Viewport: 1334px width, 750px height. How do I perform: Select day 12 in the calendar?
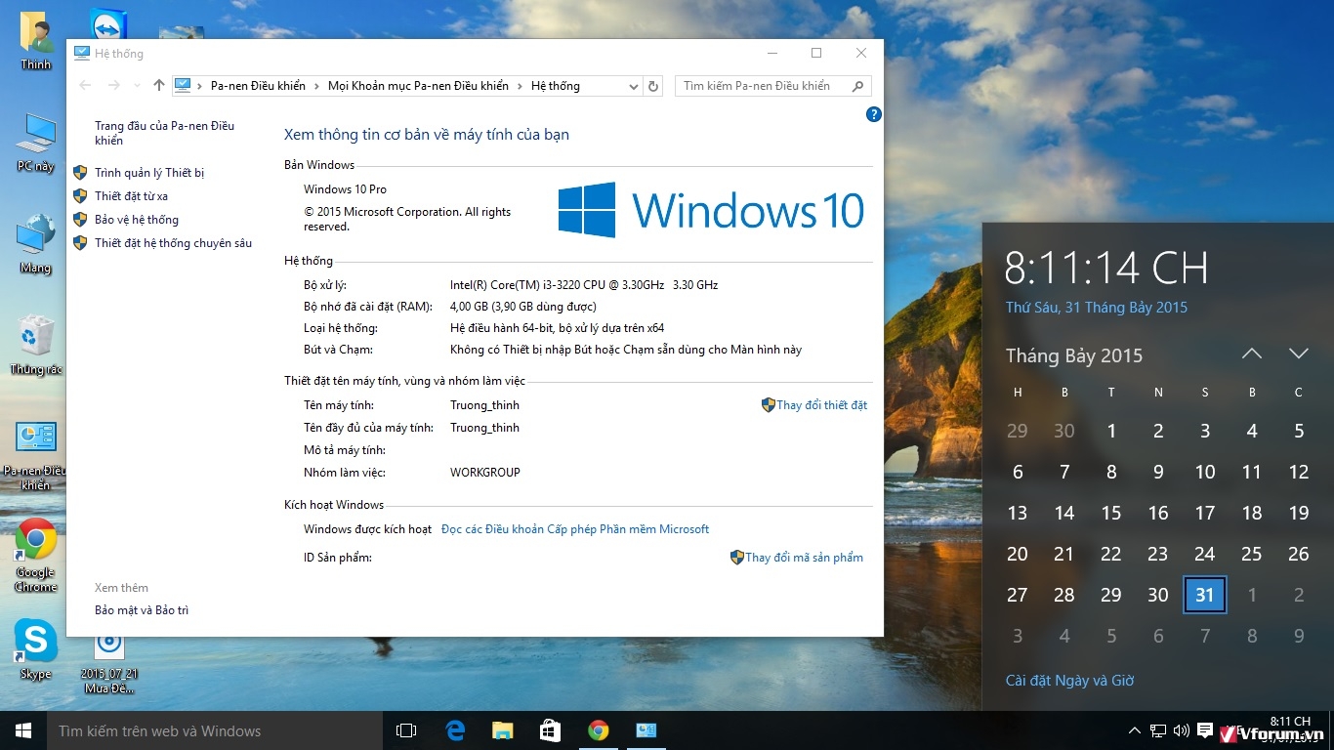(x=1299, y=472)
